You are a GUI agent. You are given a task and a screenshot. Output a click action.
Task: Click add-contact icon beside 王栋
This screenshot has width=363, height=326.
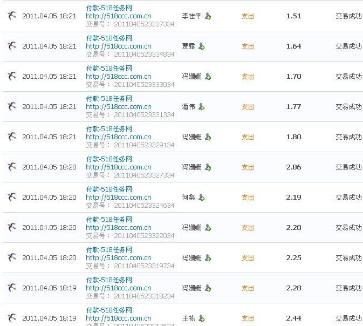(201, 318)
